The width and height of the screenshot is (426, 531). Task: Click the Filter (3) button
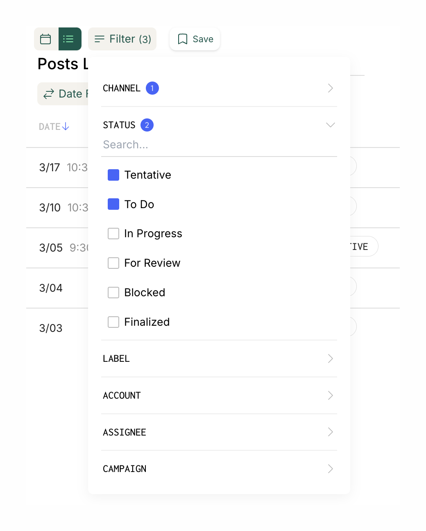coord(122,39)
